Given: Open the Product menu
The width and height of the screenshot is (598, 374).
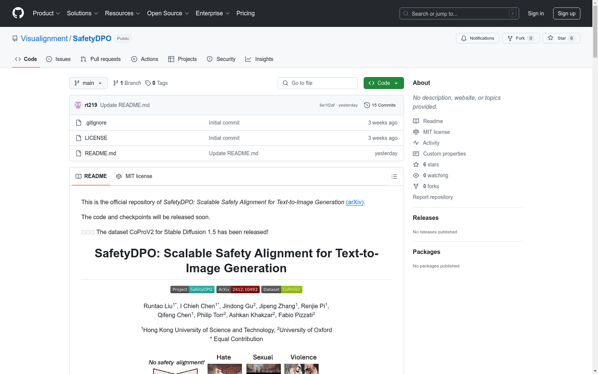Looking at the screenshot, I should coord(46,13).
